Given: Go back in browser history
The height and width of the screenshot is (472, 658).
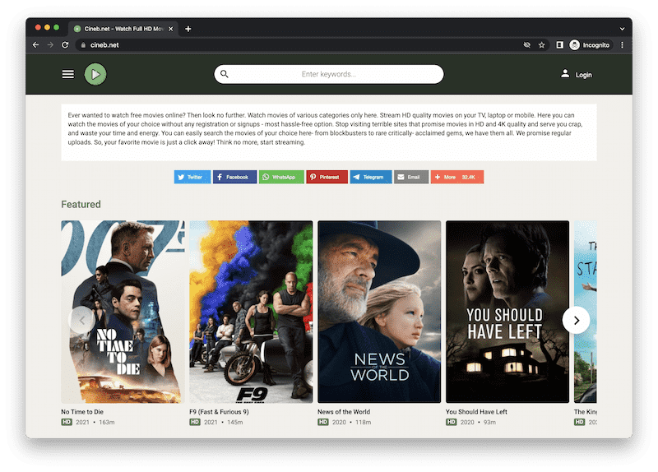Looking at the screenshot, I should tap(35, 45).
